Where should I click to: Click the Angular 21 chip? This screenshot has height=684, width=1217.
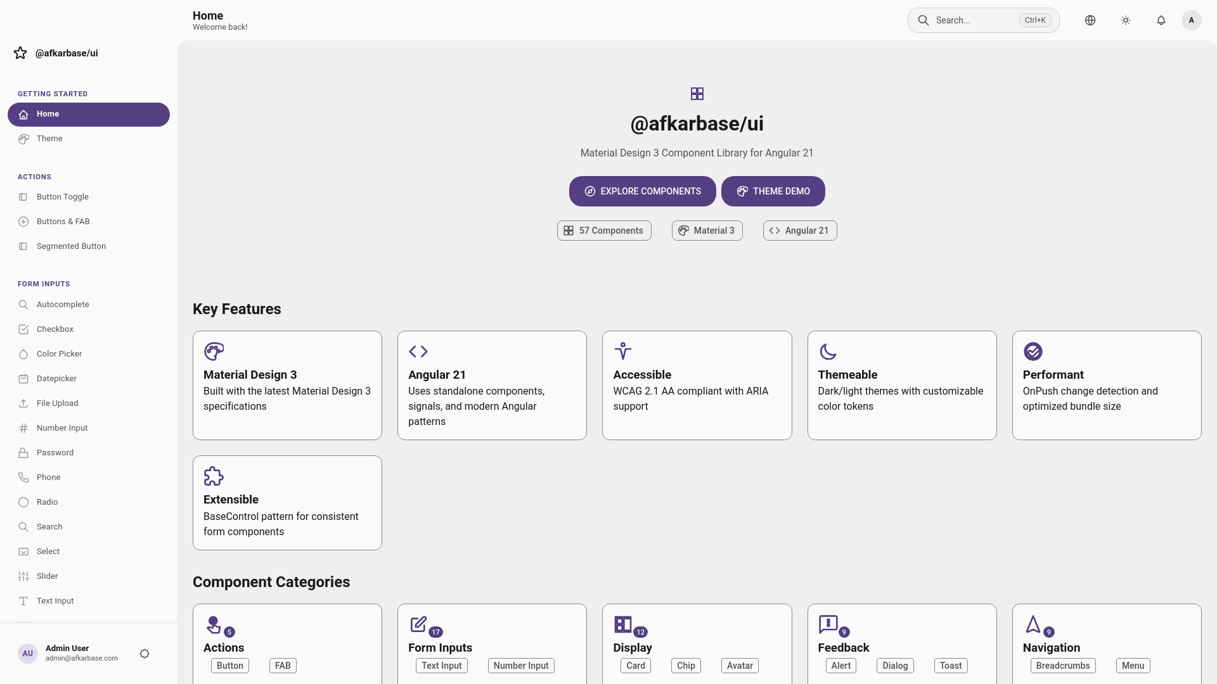click(x=800, y=231)
